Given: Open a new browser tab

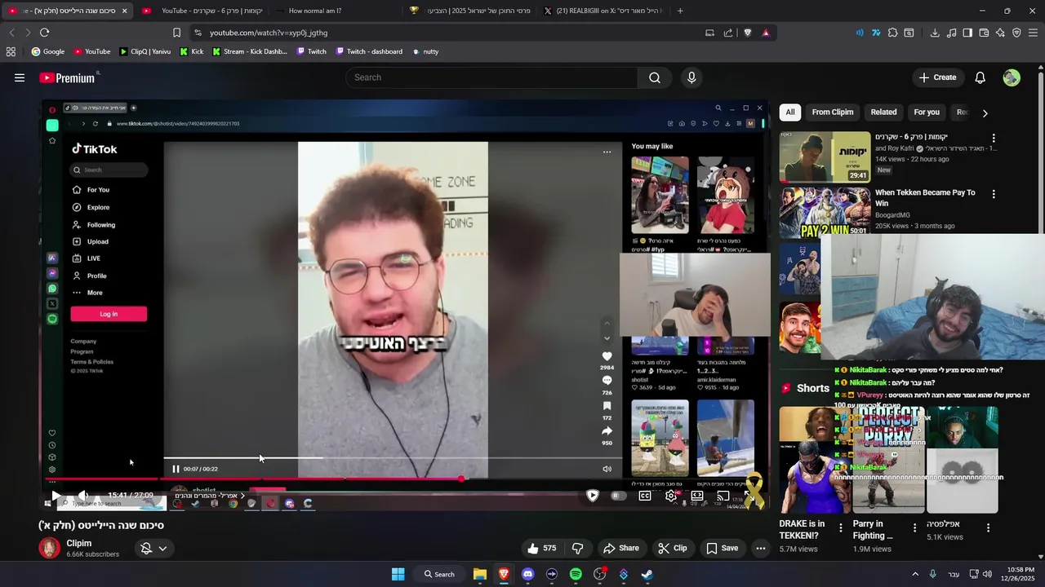Looking at the screenshot, I should [x=680, y=11].
